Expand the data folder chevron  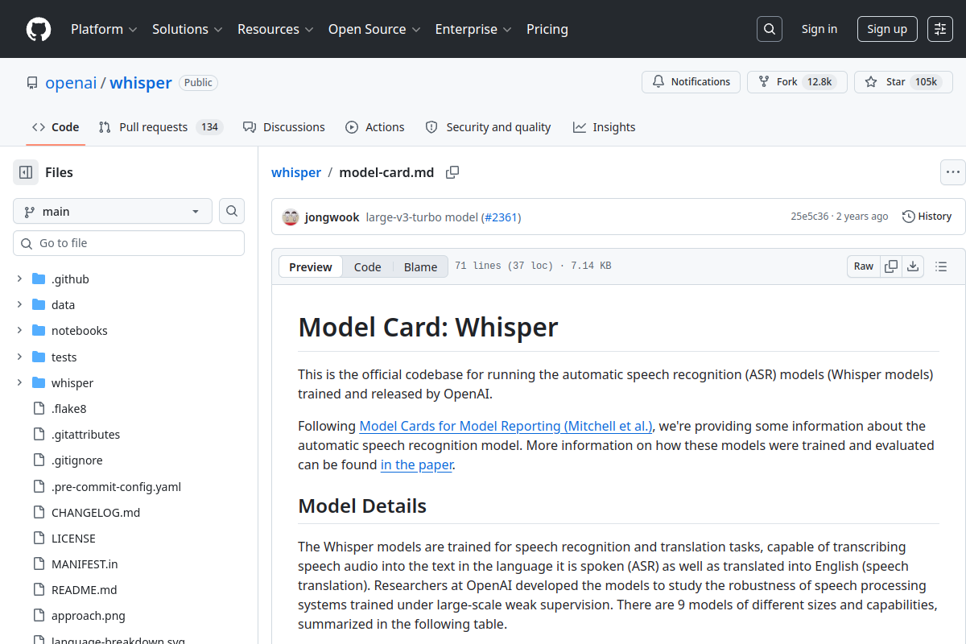coord(19,305)
